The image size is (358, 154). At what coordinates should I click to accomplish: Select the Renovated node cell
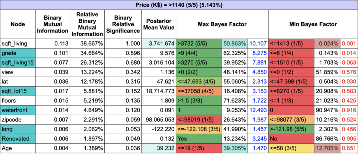18,139
